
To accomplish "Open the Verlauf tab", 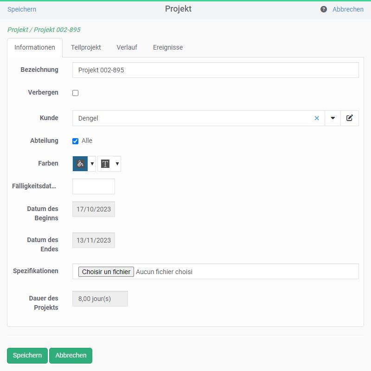I will [x=127, y=47].
